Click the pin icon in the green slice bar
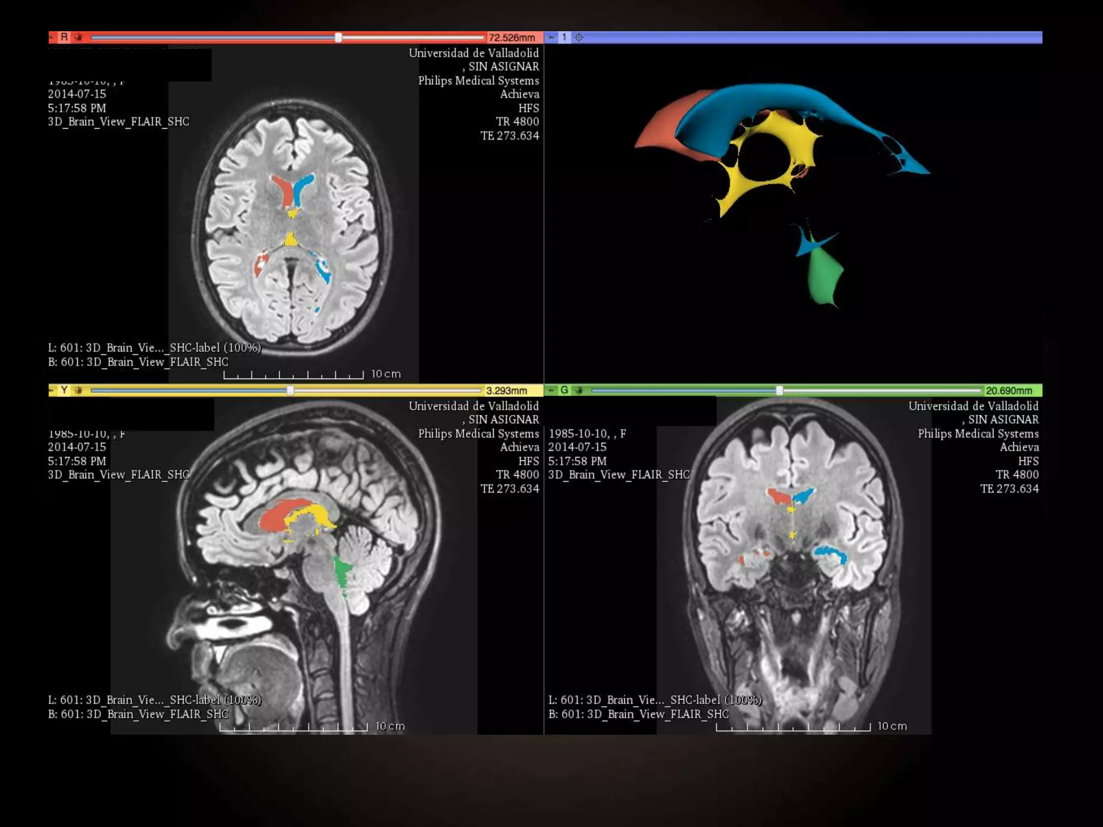Viewport: 1103px width, 827px height. click(551, 390)
